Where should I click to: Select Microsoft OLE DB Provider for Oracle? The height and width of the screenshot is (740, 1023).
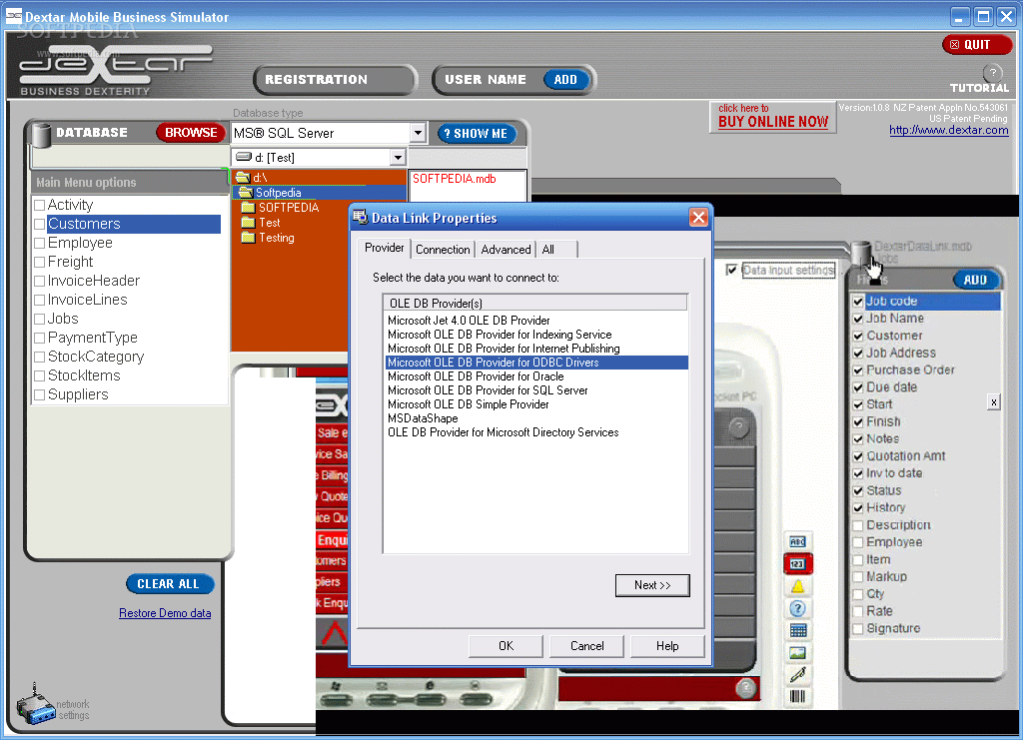pos(476,376)
